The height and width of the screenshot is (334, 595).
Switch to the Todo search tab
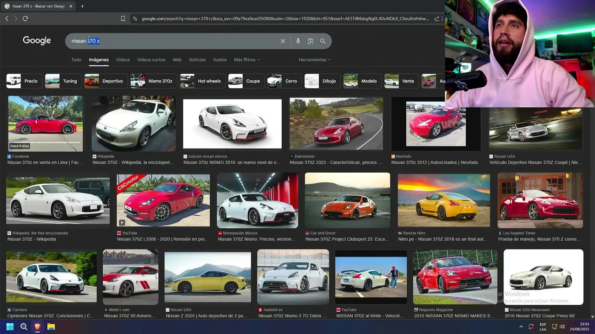click(x=76, y=60)
